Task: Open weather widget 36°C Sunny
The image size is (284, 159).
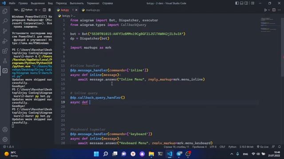Action: click(11, 154)
